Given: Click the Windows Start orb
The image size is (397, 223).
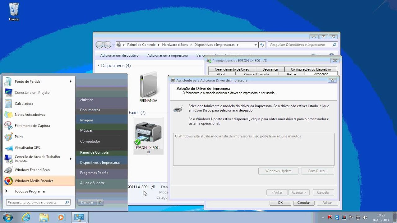Looking at the screenshot, I should (x=7, y=217).
